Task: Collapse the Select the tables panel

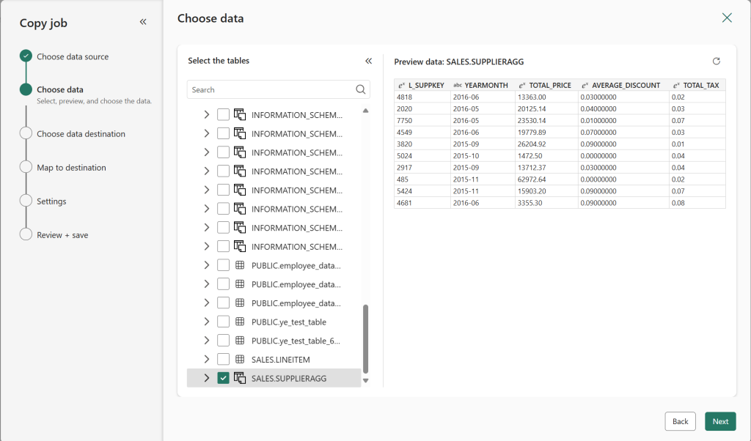Action: point(368,61)
